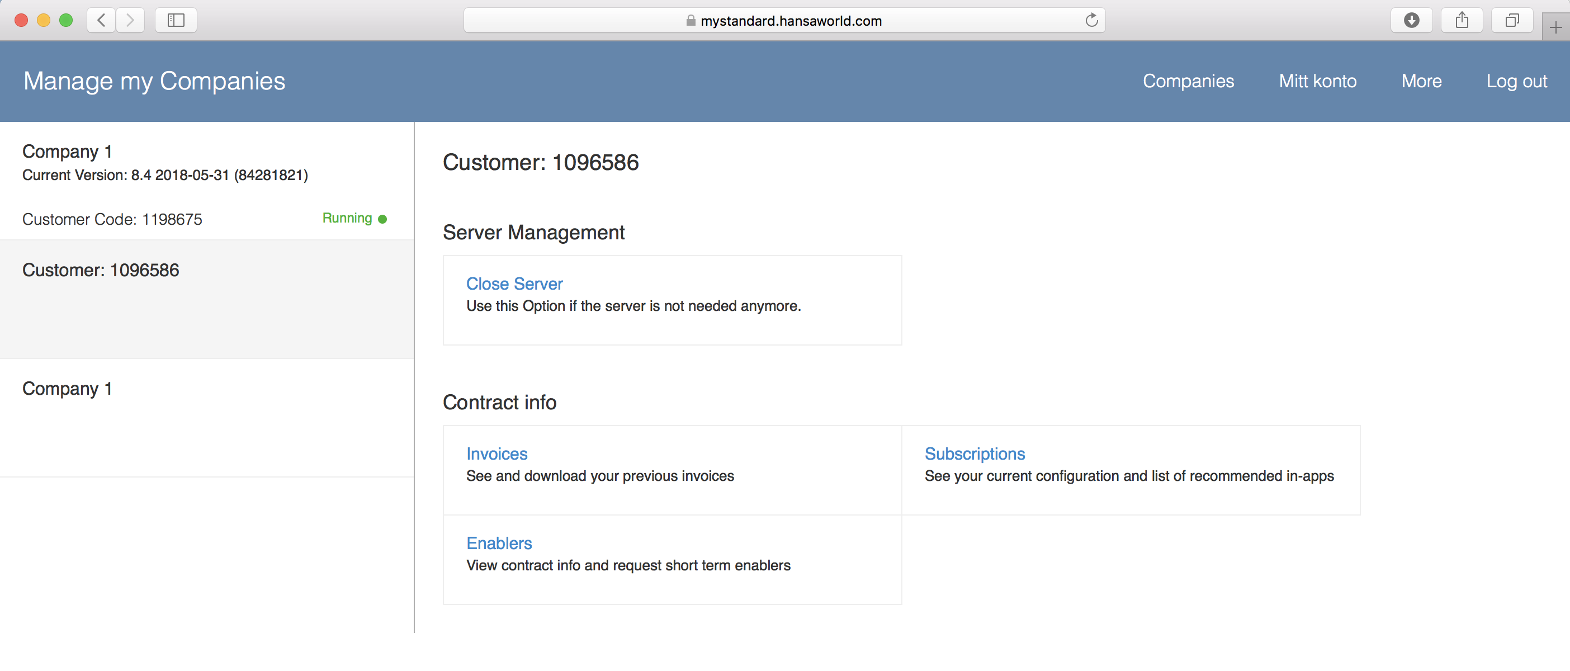This screenshot has width=1570, height=671.
Task: Open the More menu
Action: tap(1421, 81)
